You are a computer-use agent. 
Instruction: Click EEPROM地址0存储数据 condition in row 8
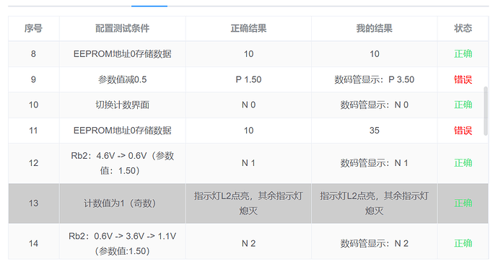coord(122,54)
